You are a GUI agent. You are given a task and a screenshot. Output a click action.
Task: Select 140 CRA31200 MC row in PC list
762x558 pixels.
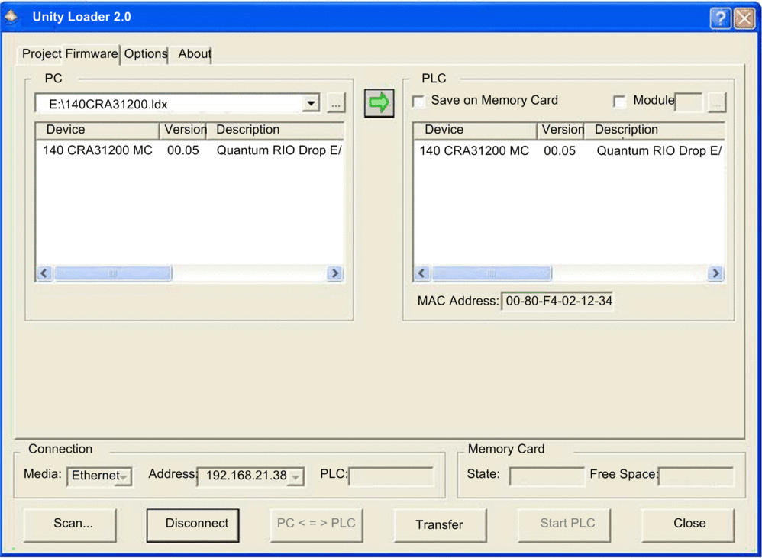point(189,150)
